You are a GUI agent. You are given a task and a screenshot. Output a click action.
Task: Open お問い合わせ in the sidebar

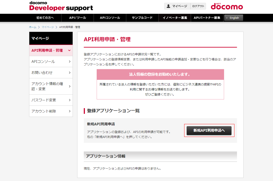coord(51,73)
